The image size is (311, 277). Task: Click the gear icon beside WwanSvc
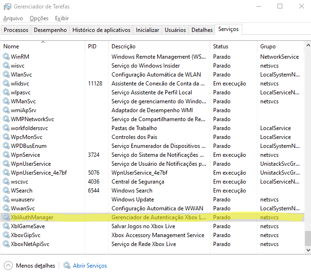point(6,208)
